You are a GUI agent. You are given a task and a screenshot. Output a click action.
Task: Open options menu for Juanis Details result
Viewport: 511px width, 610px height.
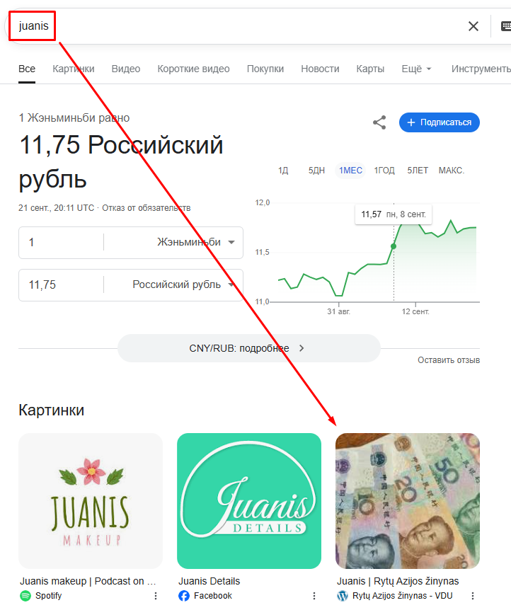coord(314,596)
